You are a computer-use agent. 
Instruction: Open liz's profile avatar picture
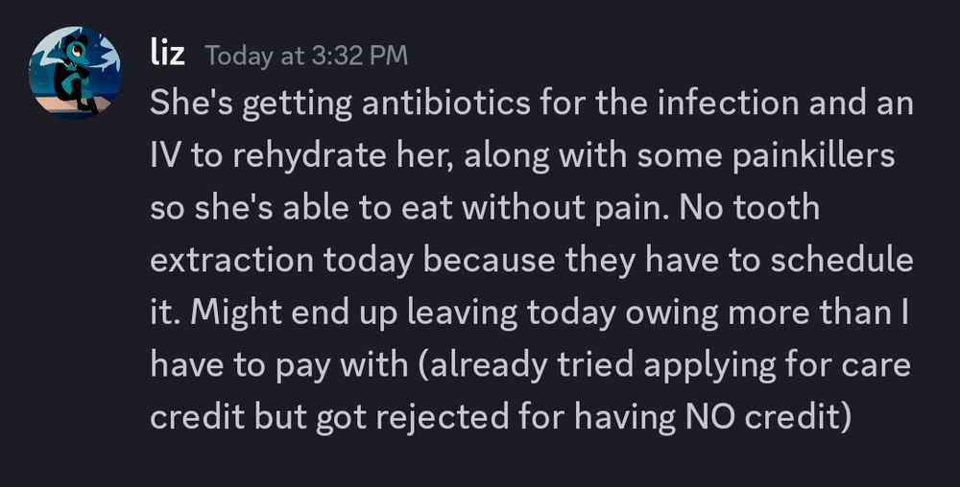tap(75, 72)
